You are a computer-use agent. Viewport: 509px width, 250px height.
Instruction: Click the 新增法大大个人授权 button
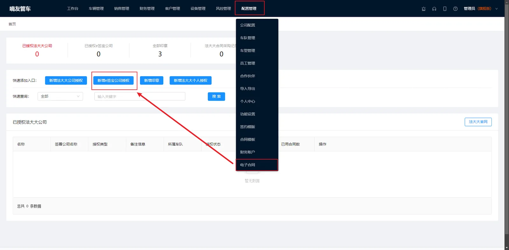191,80
